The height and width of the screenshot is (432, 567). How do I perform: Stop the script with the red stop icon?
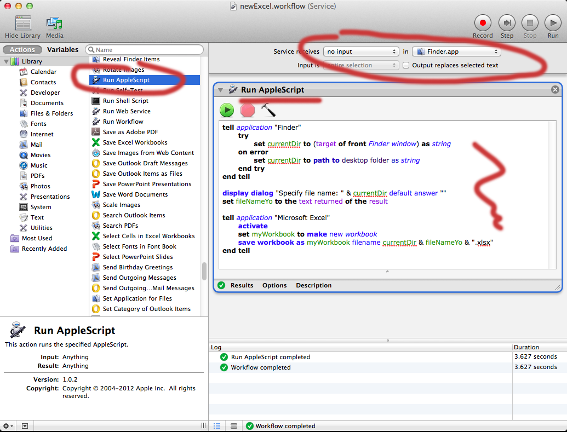click(x=247, y=110)
